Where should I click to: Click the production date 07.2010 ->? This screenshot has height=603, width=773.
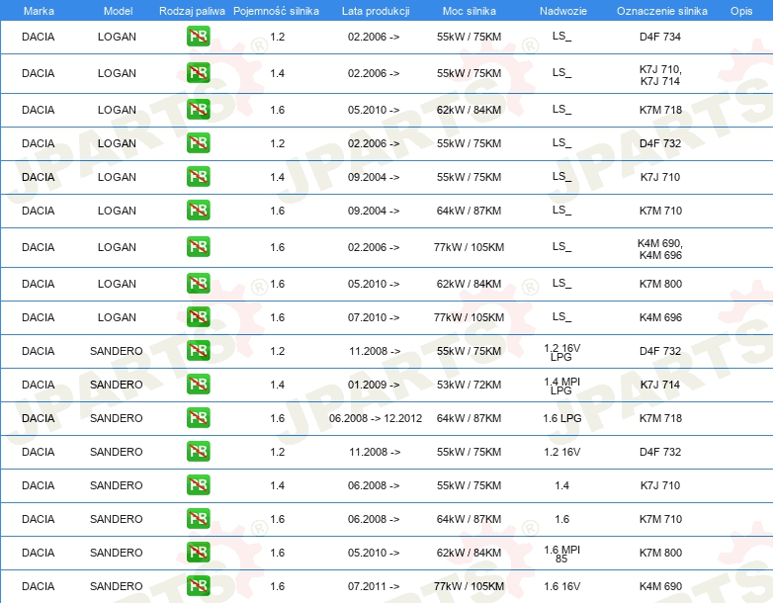(x=374, y=317)
